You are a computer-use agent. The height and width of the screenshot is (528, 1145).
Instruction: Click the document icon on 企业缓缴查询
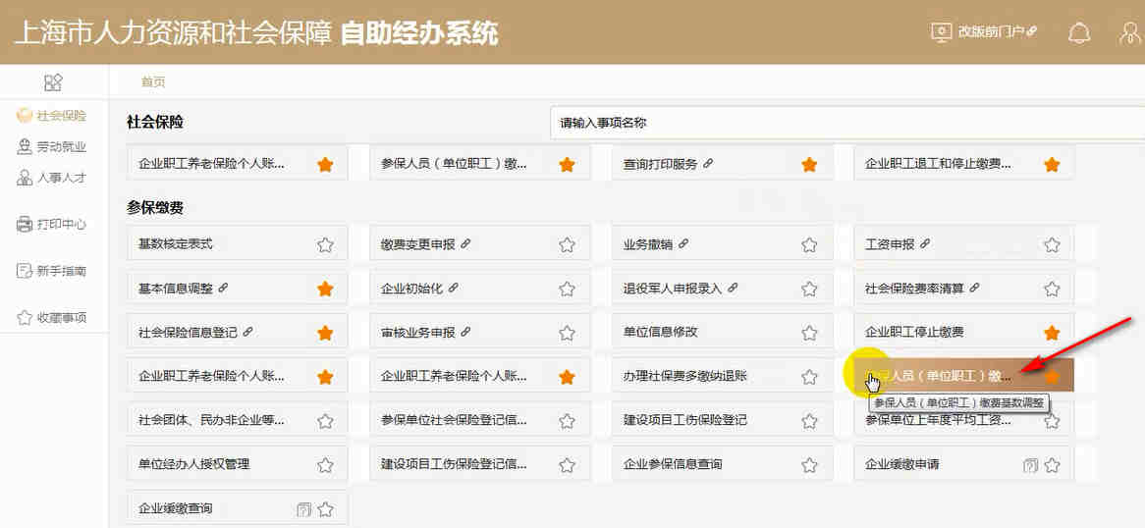(x=304, y=509)
